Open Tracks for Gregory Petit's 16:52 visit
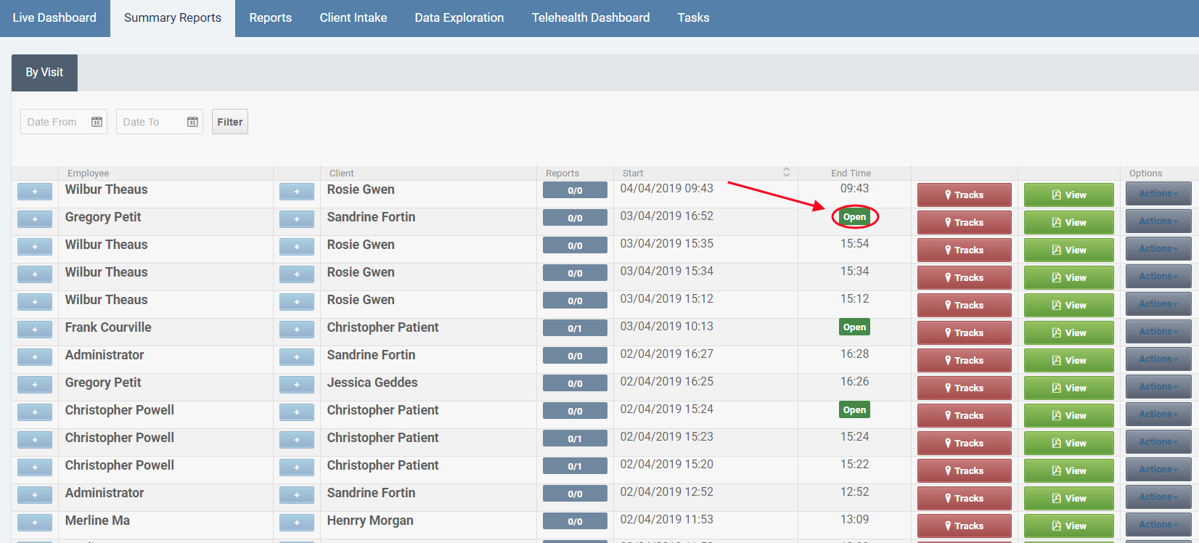The image size is (1199, 543). (964, 222)
